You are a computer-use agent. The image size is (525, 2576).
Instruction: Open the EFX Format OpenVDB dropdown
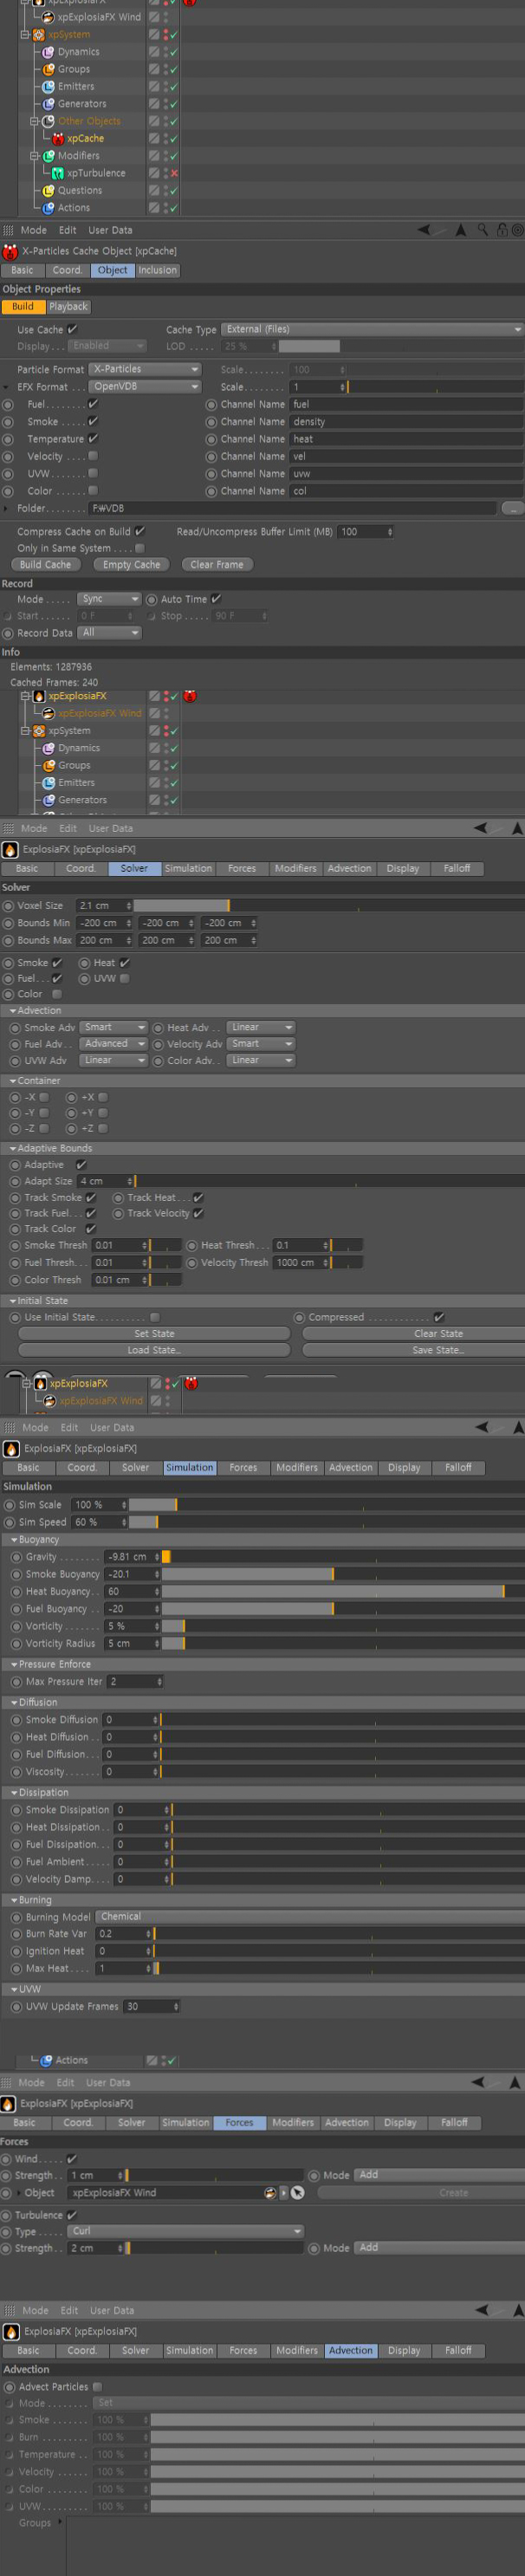(146, 386)
